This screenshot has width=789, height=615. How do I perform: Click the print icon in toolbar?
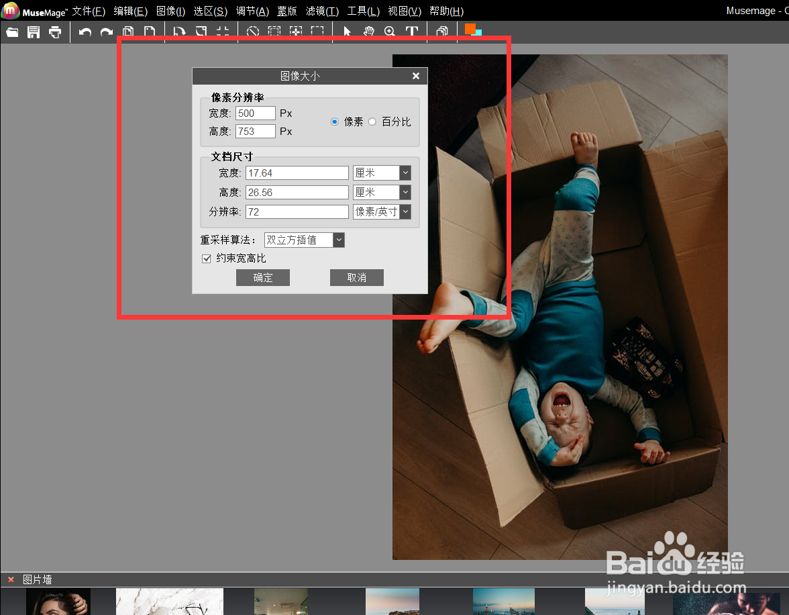(x=55, y=32)
